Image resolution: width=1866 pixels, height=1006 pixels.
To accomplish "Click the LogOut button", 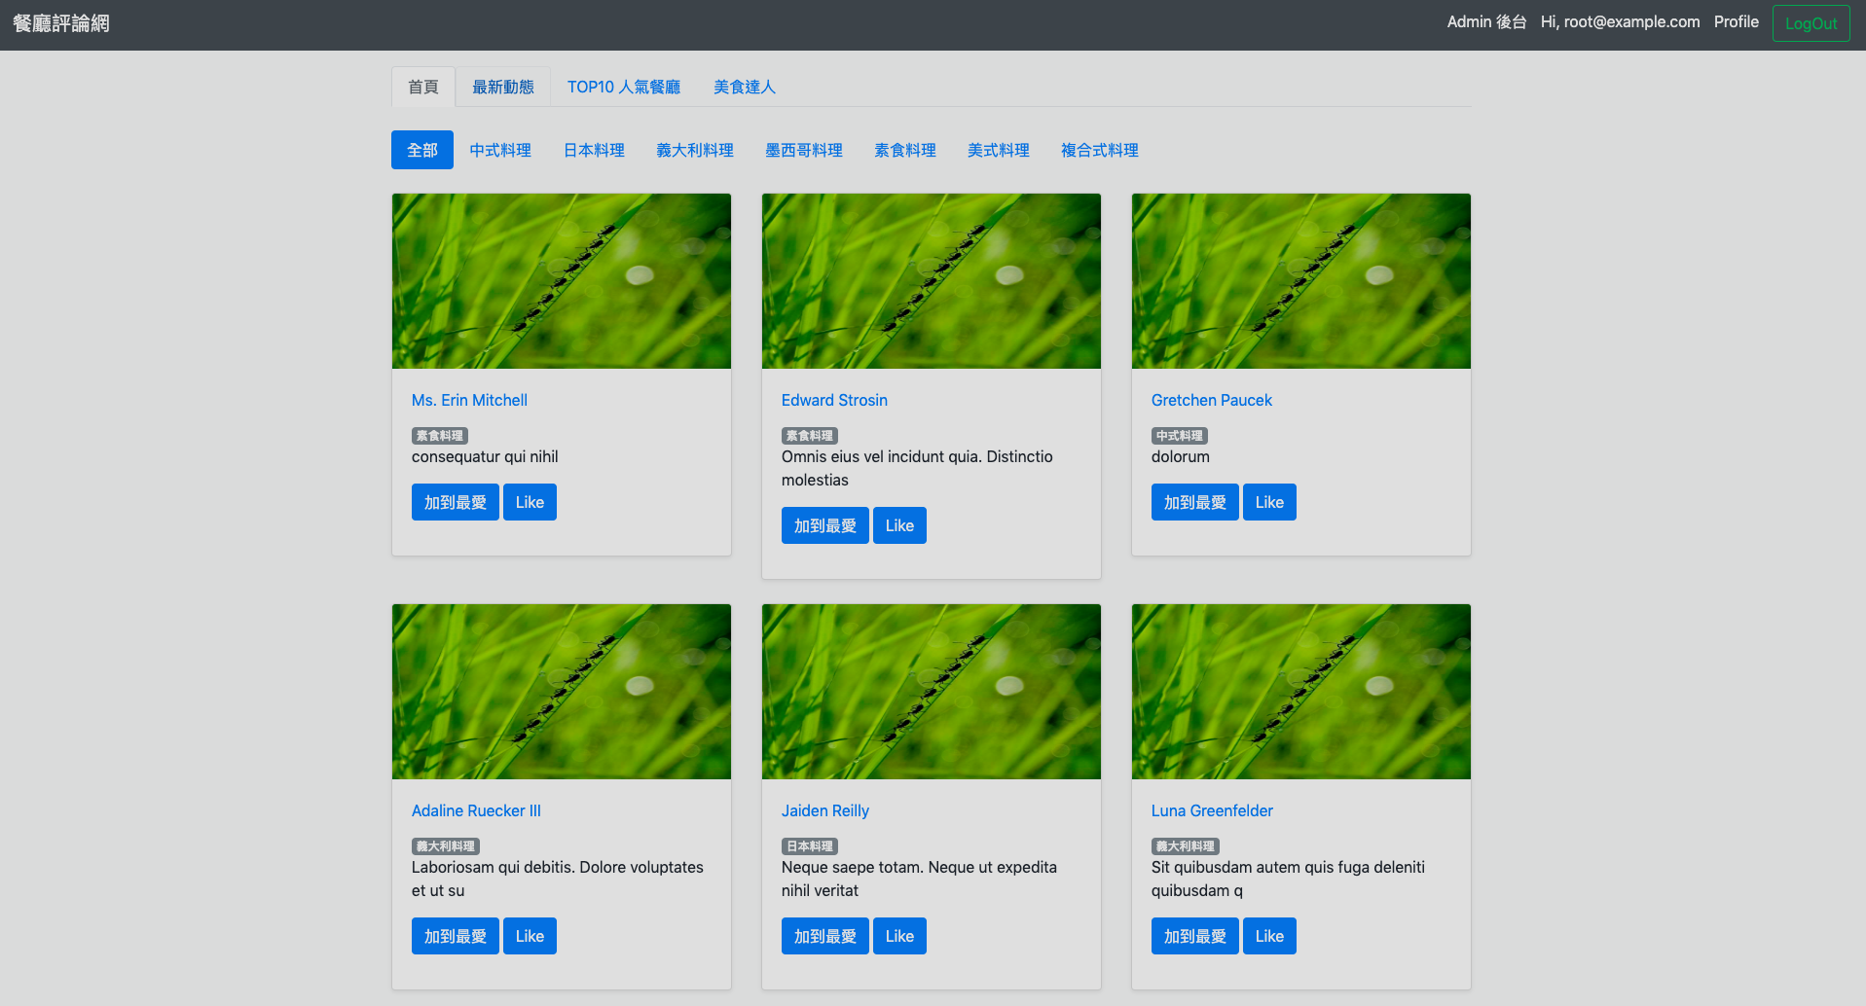I will [x=1811, y=23].
